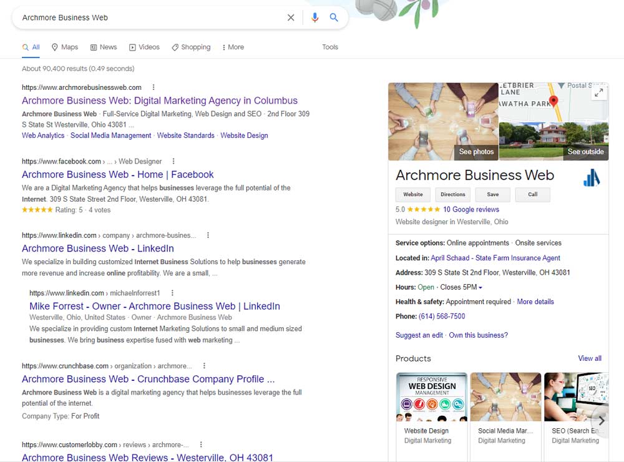Open the See outside street view thumbnail
This screenshot has height=462, width=624.
(554, 141)
